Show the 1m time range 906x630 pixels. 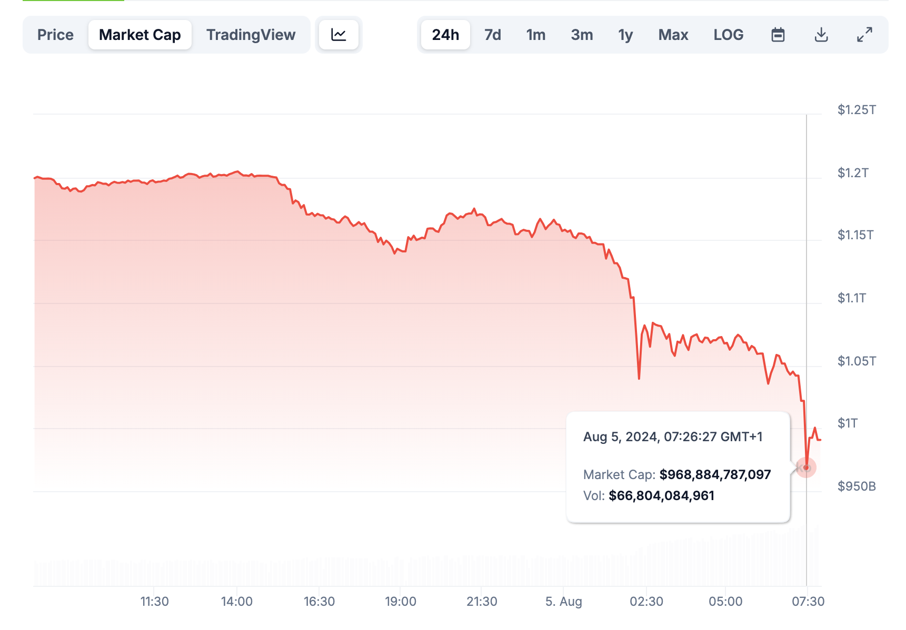535,35
